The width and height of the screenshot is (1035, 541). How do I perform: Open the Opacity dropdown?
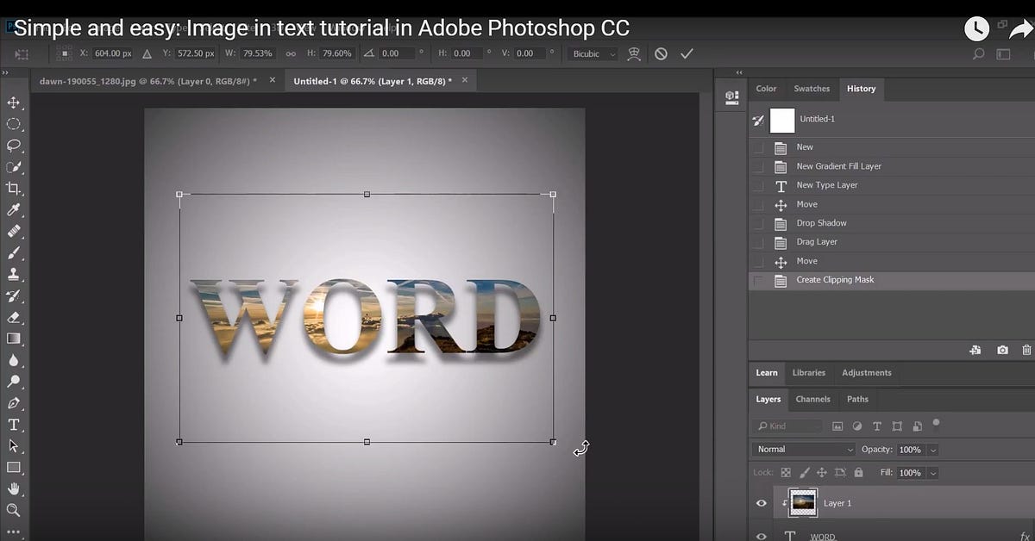932,449
